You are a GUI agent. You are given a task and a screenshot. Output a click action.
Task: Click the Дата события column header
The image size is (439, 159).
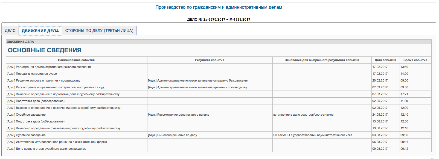(385, 60)
